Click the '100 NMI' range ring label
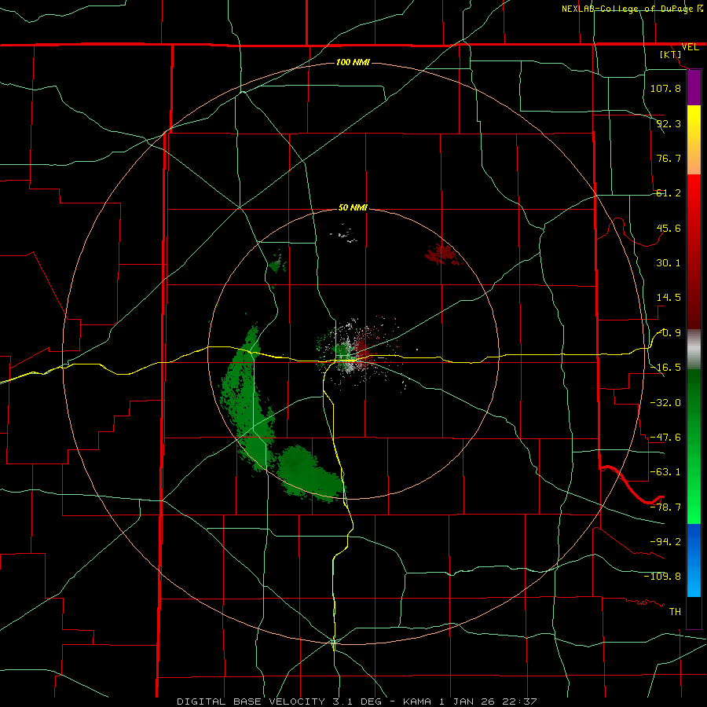Screen dimensions: 707x707 353,62
